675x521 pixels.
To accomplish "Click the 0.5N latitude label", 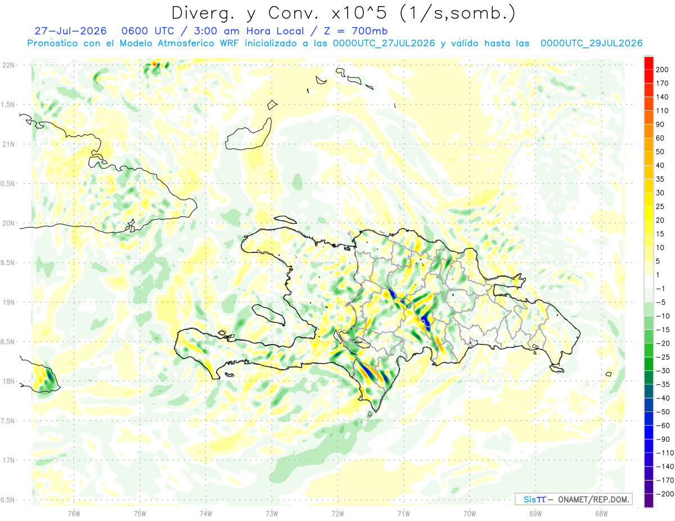I will pos(7,183).
